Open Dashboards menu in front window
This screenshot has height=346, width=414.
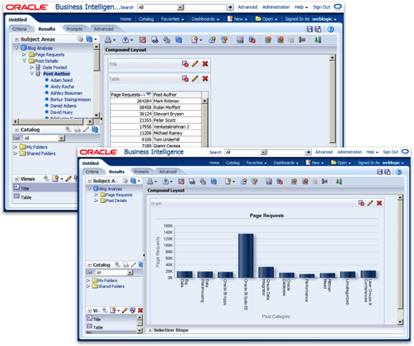point(286,163)
